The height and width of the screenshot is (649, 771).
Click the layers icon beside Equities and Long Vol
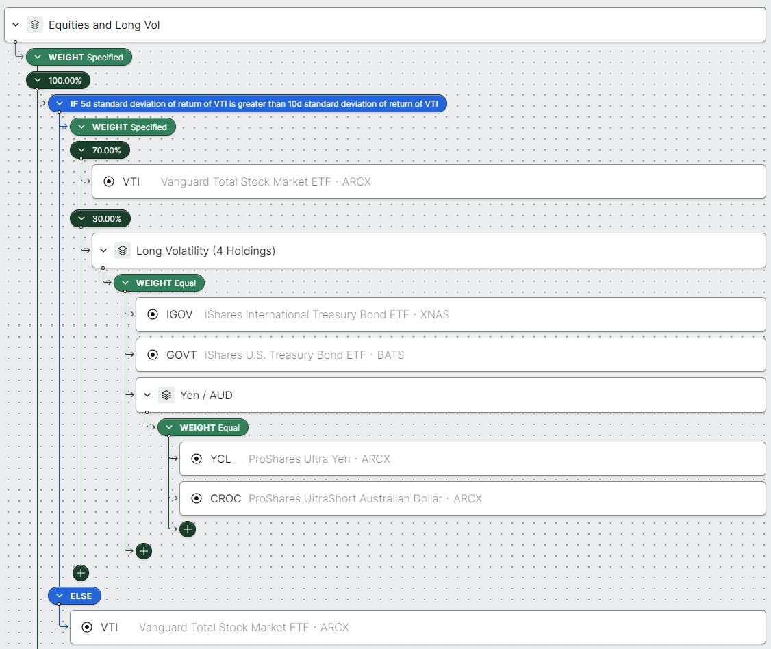pos(34,25)
